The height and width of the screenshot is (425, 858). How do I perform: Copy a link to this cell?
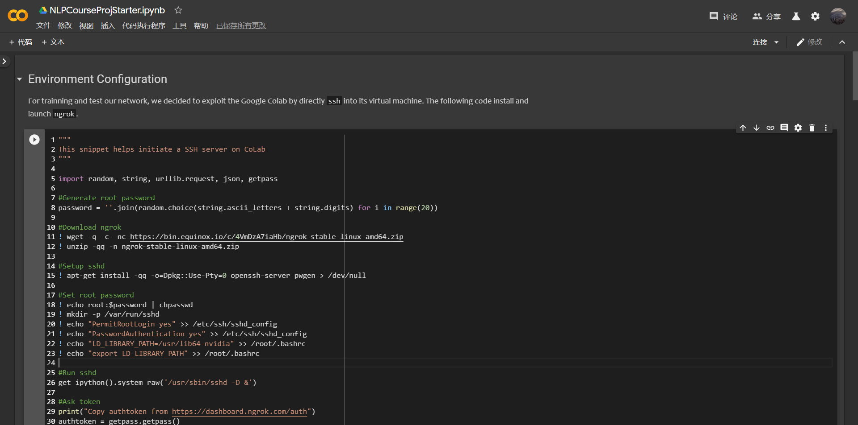(771, 128)
